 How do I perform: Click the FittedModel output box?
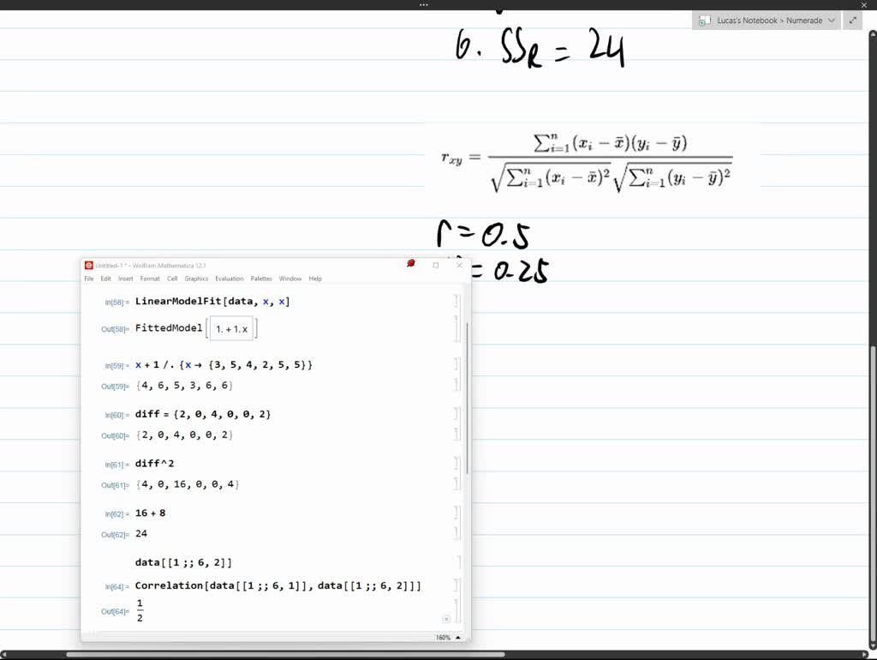pyautogui.click(x=230, y=328)
